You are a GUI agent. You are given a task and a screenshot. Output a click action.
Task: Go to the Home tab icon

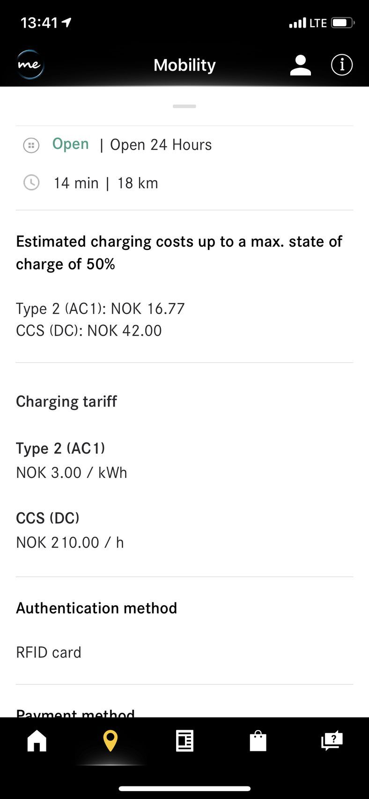[37, 741]
